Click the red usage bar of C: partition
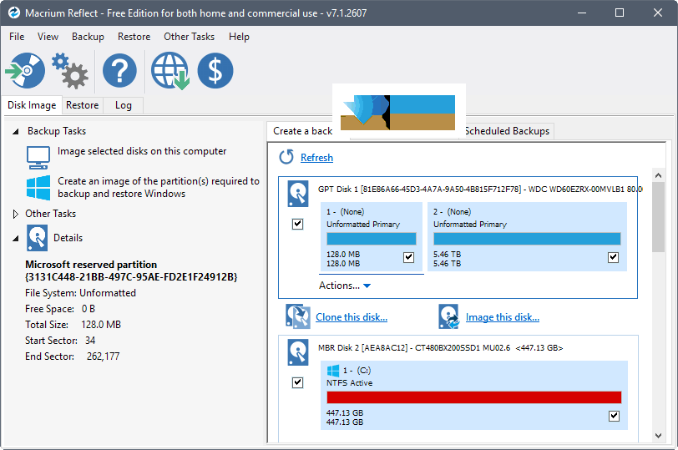 coord(474,397)
